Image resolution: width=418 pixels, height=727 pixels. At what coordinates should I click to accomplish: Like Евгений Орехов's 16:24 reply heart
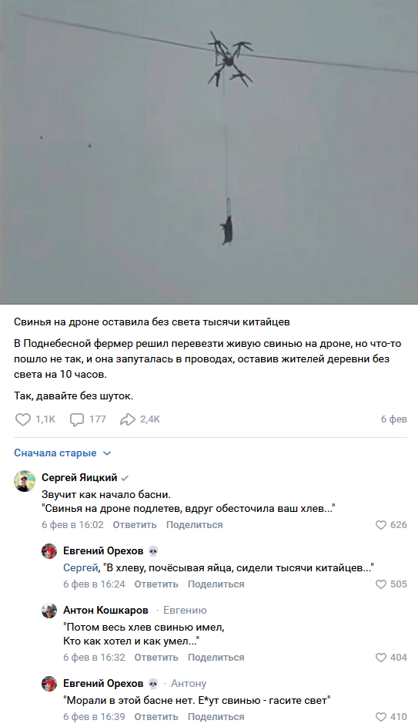tap(380, 584)
